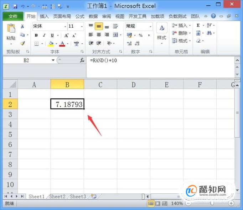Switch to 页面布局 tab
The height and width of the screenshot is (210, 243).
point(62,16)
